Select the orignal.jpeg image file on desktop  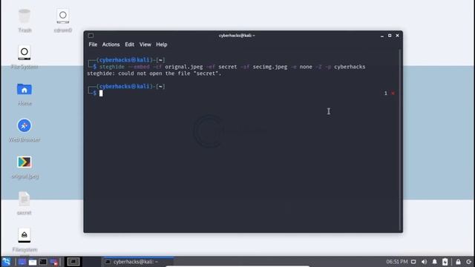[24, 167]
